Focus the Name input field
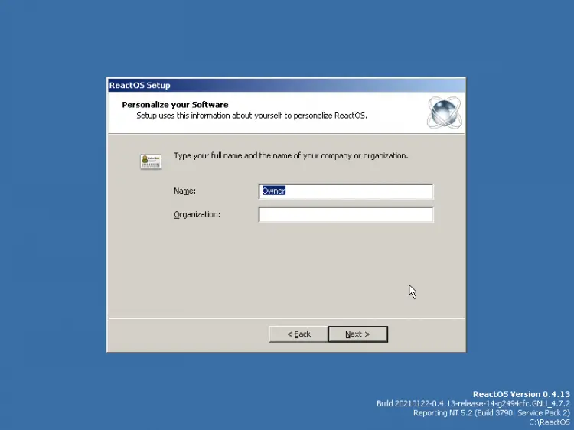574x430 pixels. (x=346, y=191)
